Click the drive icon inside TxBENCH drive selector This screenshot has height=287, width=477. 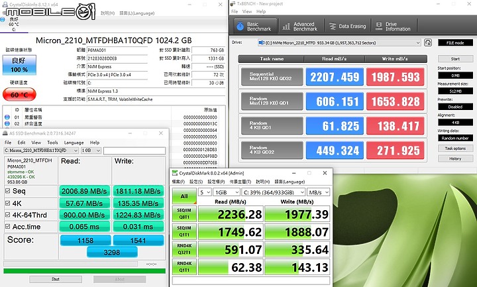pyautogui.click(x=261, y=42)
